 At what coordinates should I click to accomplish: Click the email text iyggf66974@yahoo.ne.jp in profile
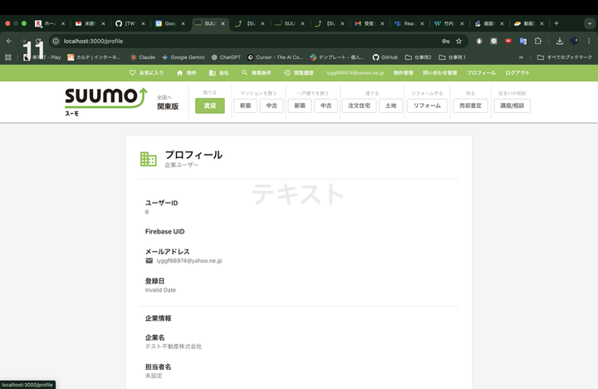(x=189, y=261)
